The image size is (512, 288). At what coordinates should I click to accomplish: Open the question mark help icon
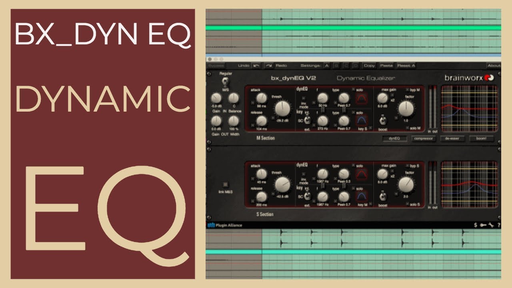point(498,225)
